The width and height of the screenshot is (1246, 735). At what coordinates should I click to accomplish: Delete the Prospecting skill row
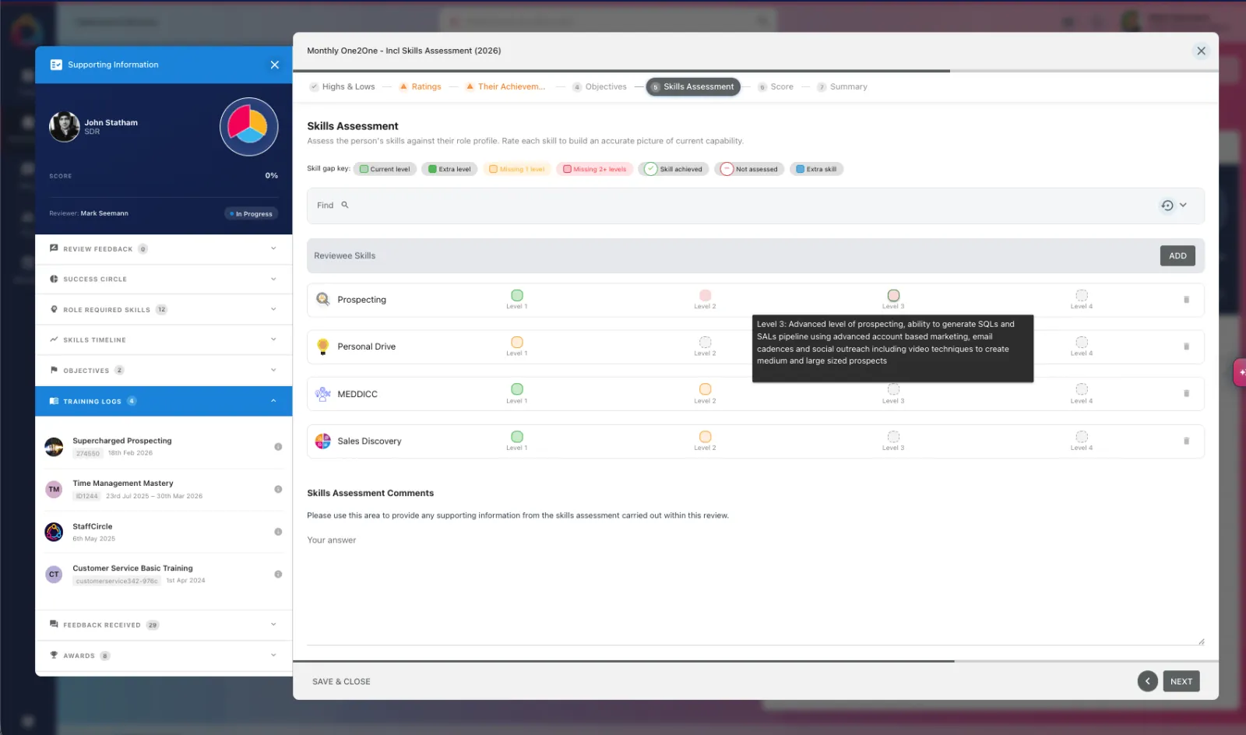[x=1186, y=300]
